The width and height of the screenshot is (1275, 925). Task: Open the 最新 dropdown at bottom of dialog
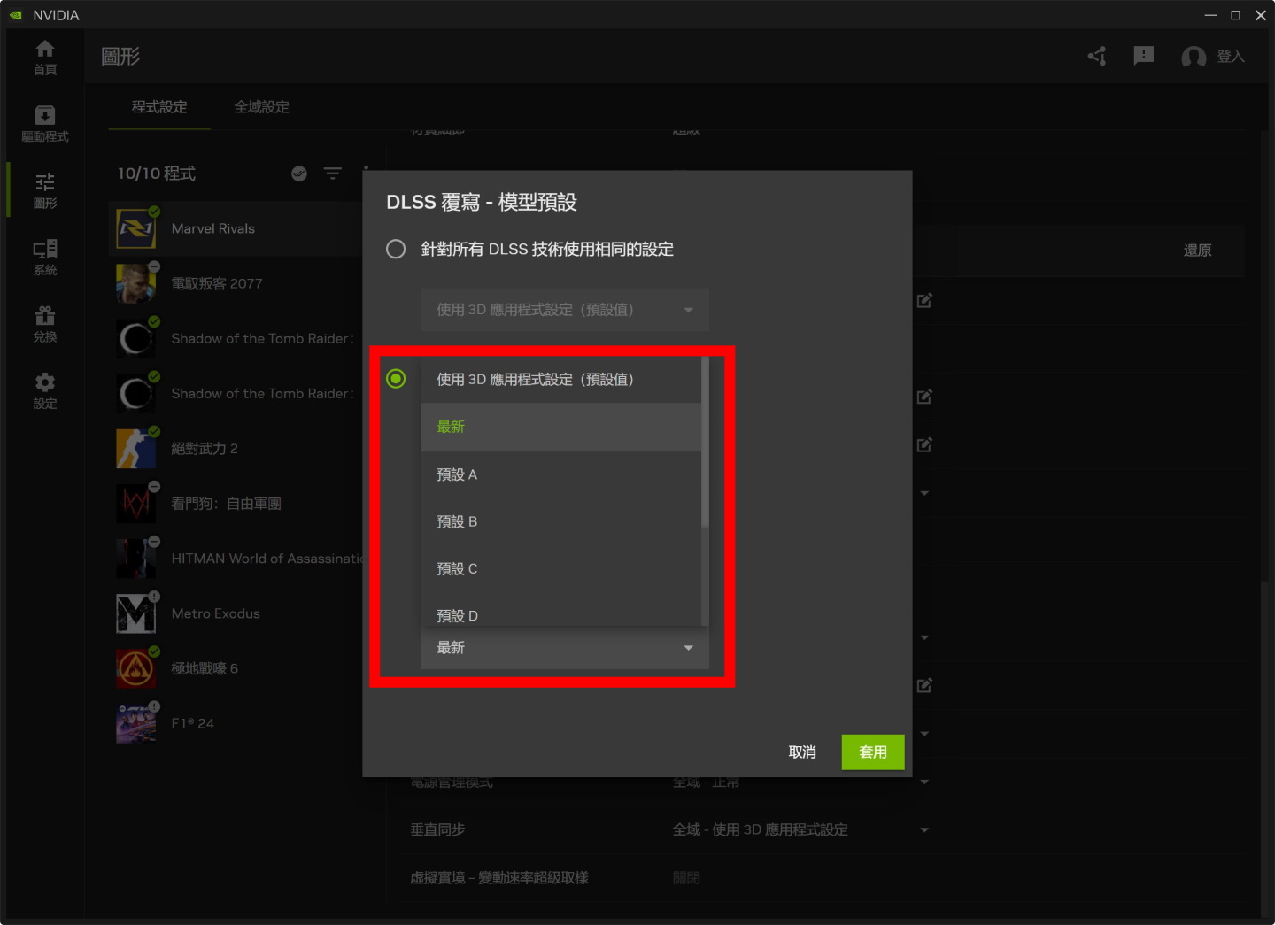tap(565, 648)
